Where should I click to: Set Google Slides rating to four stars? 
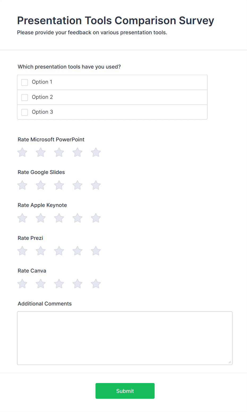tap(77, 185)
